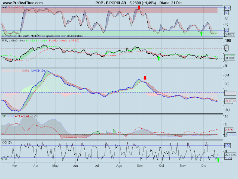
Task: Click the Oct label on the time axis
Action: tap(161, 166)
